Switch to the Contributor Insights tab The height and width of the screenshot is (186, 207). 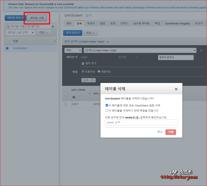(x=177, y=23)
